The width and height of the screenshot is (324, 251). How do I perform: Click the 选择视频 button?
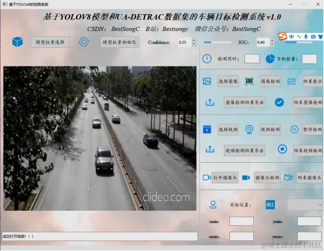point(228,130)
